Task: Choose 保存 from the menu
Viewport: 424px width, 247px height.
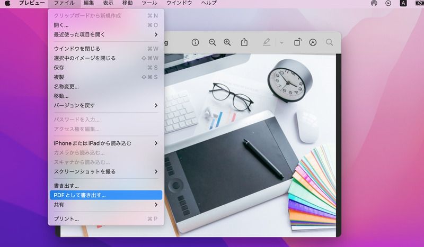Action: [x=106, y=68]
